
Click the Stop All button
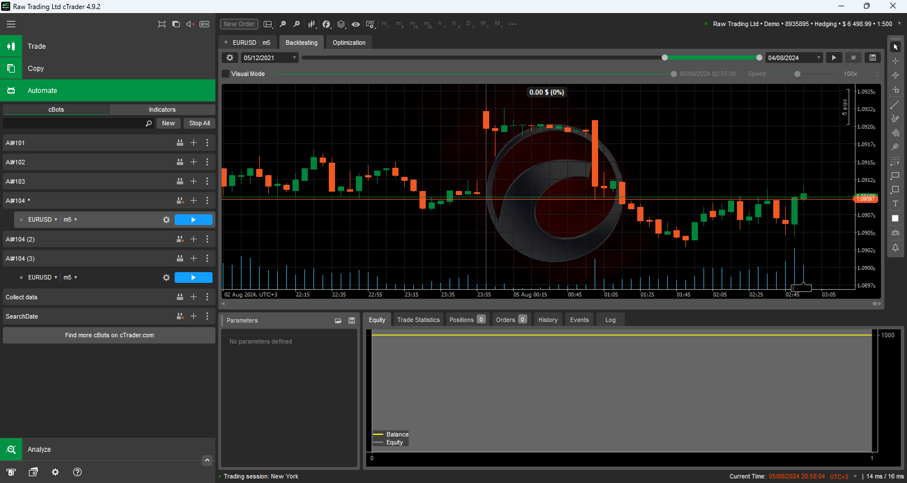pyautogui.click(x=200, y=123)
